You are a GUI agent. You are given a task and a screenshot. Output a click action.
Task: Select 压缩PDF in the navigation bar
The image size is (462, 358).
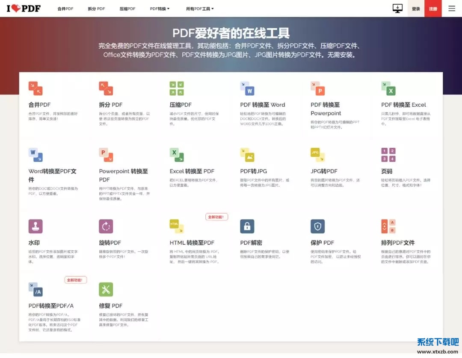127,9
